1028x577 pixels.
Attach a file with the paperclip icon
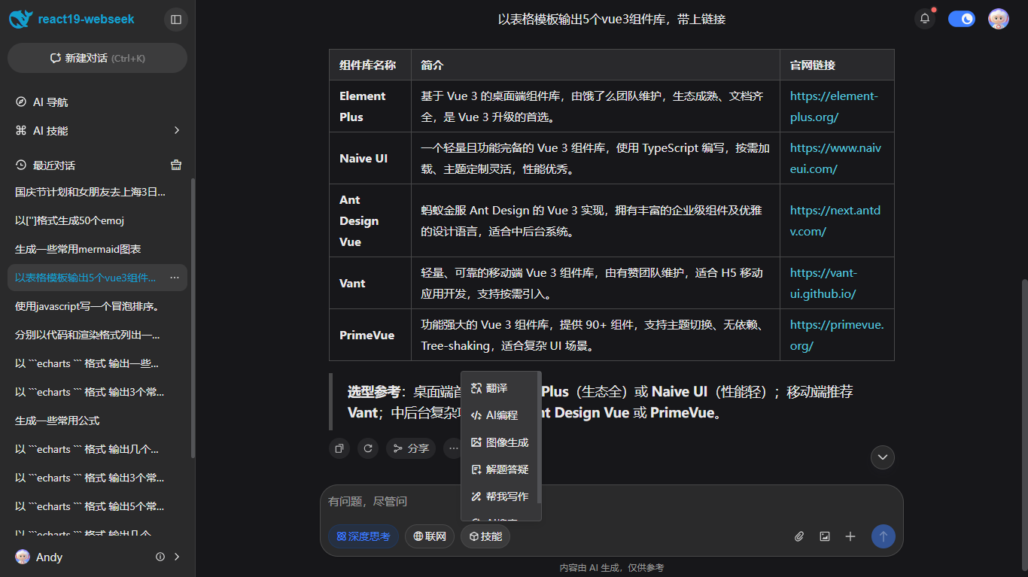coord(799,536)
